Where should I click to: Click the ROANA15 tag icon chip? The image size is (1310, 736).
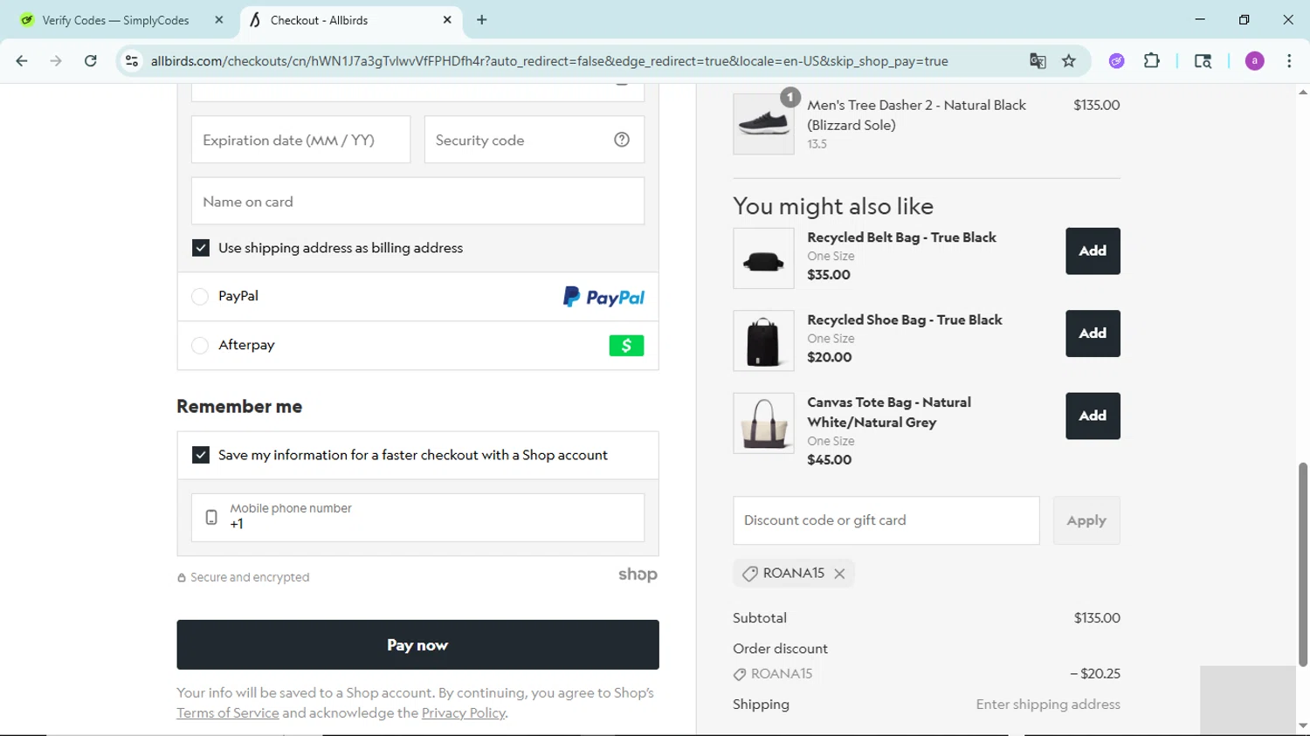point(749,574)
